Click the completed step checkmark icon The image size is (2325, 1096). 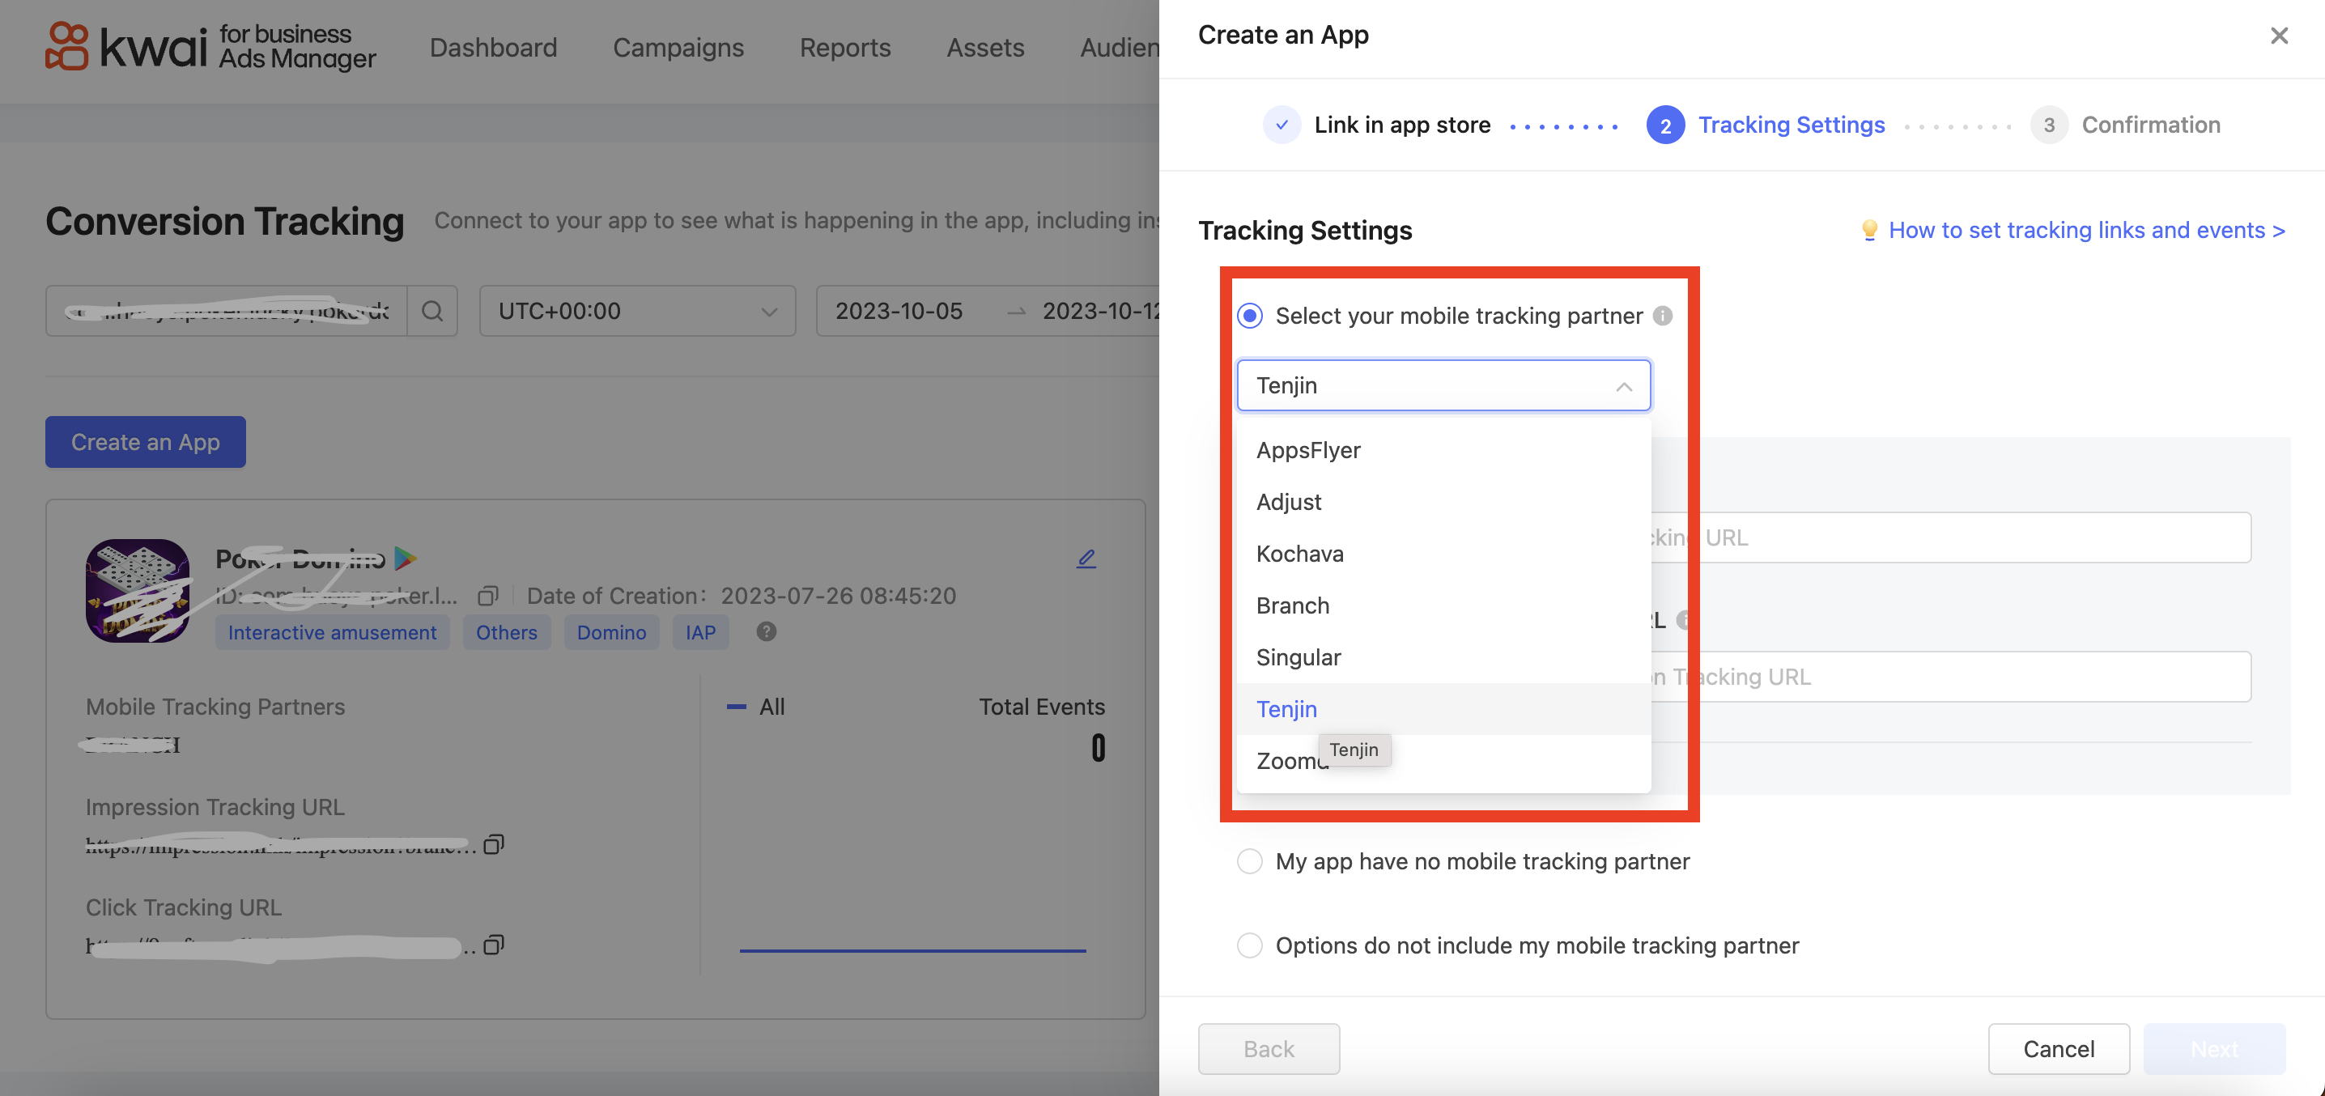click(1282, 125)
